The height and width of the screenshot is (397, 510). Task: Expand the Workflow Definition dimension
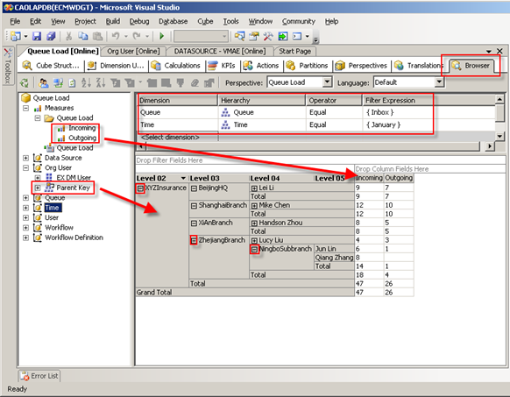click(x=25, y=237)
